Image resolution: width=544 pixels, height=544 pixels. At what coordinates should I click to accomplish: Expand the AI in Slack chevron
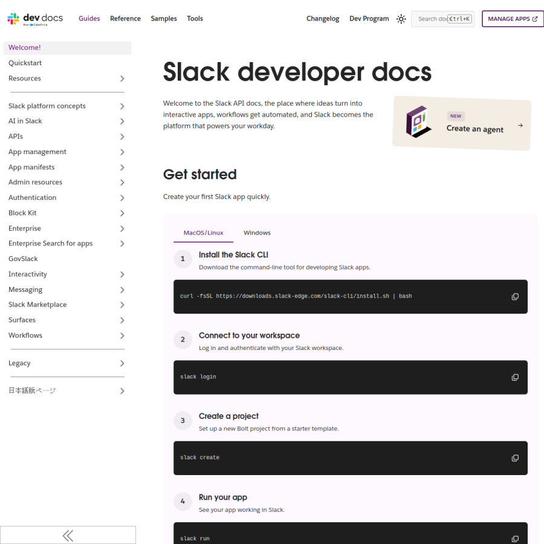(122, 121)
